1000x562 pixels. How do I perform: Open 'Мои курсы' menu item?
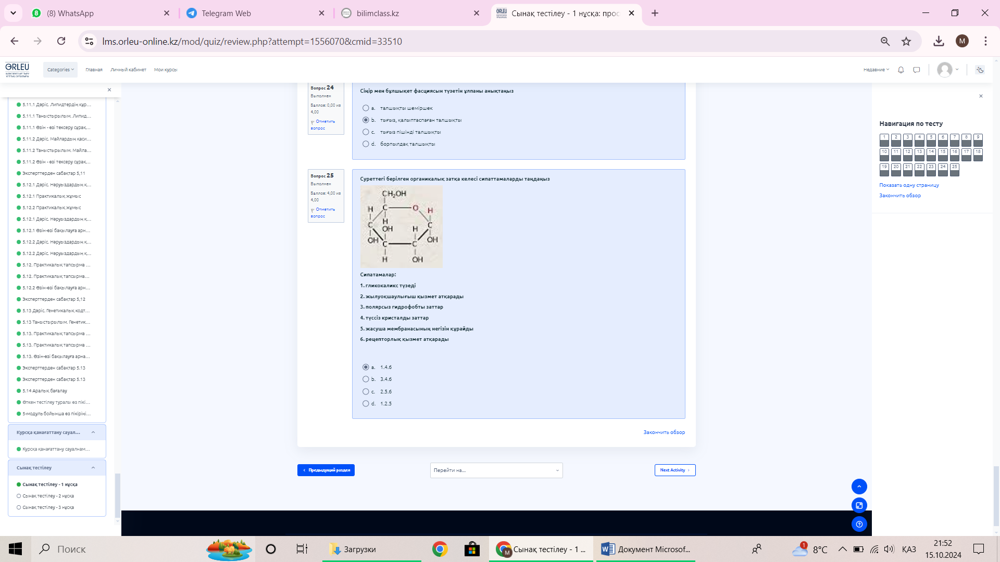tap(165, 70)
